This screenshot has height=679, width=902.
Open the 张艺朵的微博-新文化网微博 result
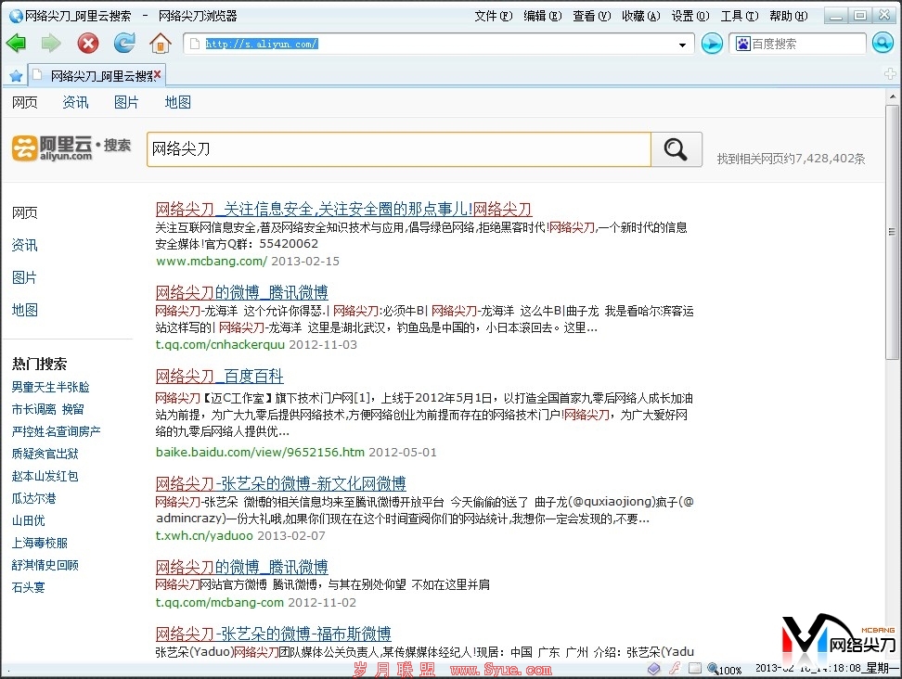(280, 483)
